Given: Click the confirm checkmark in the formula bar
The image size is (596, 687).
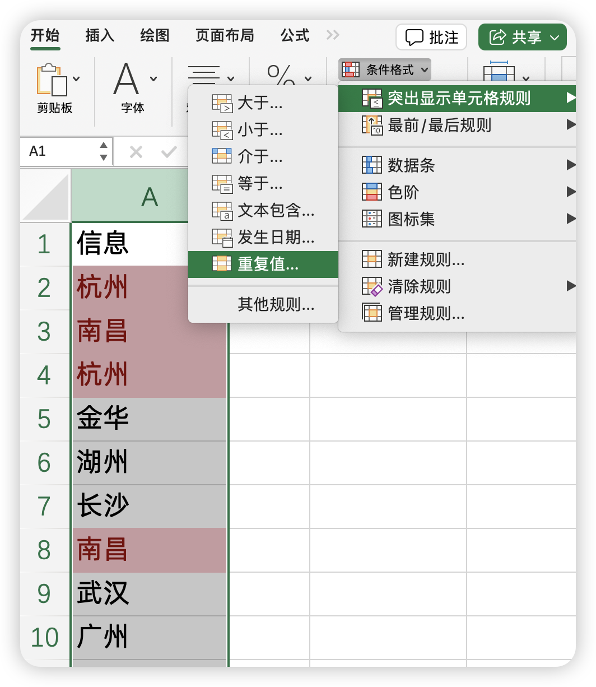Looking at the screenshot, I should pos(169,151).
